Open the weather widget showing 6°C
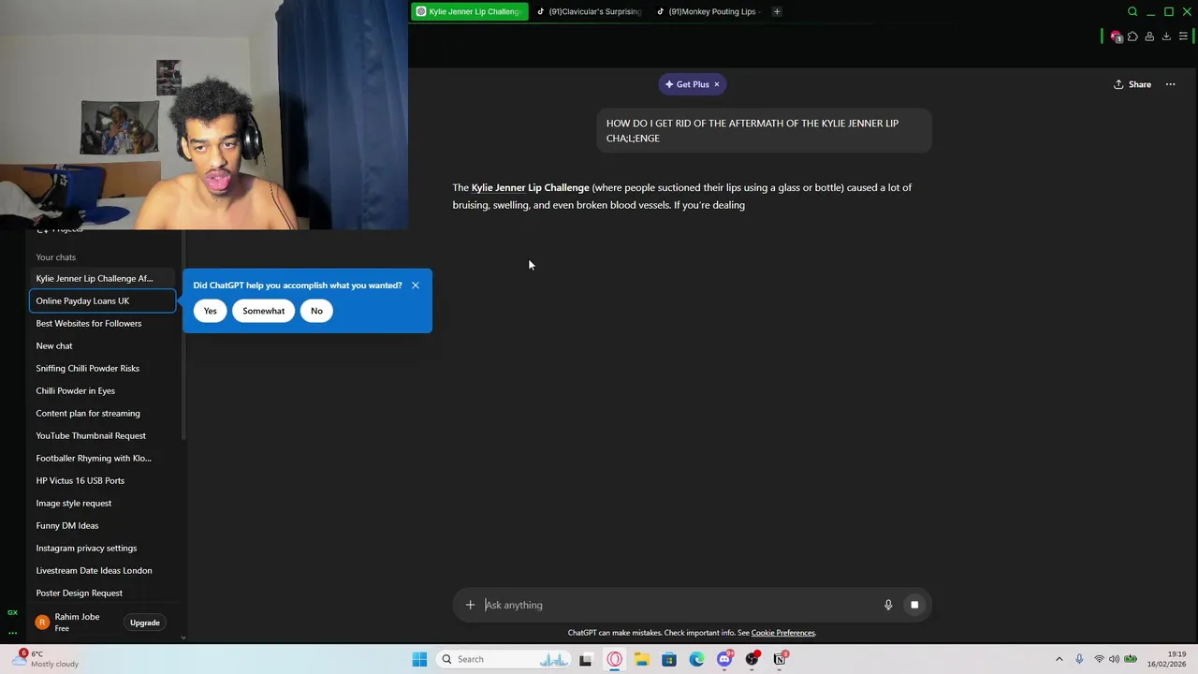The height and width of the screenshot is (674, 1198). click(x=48, y=659)
